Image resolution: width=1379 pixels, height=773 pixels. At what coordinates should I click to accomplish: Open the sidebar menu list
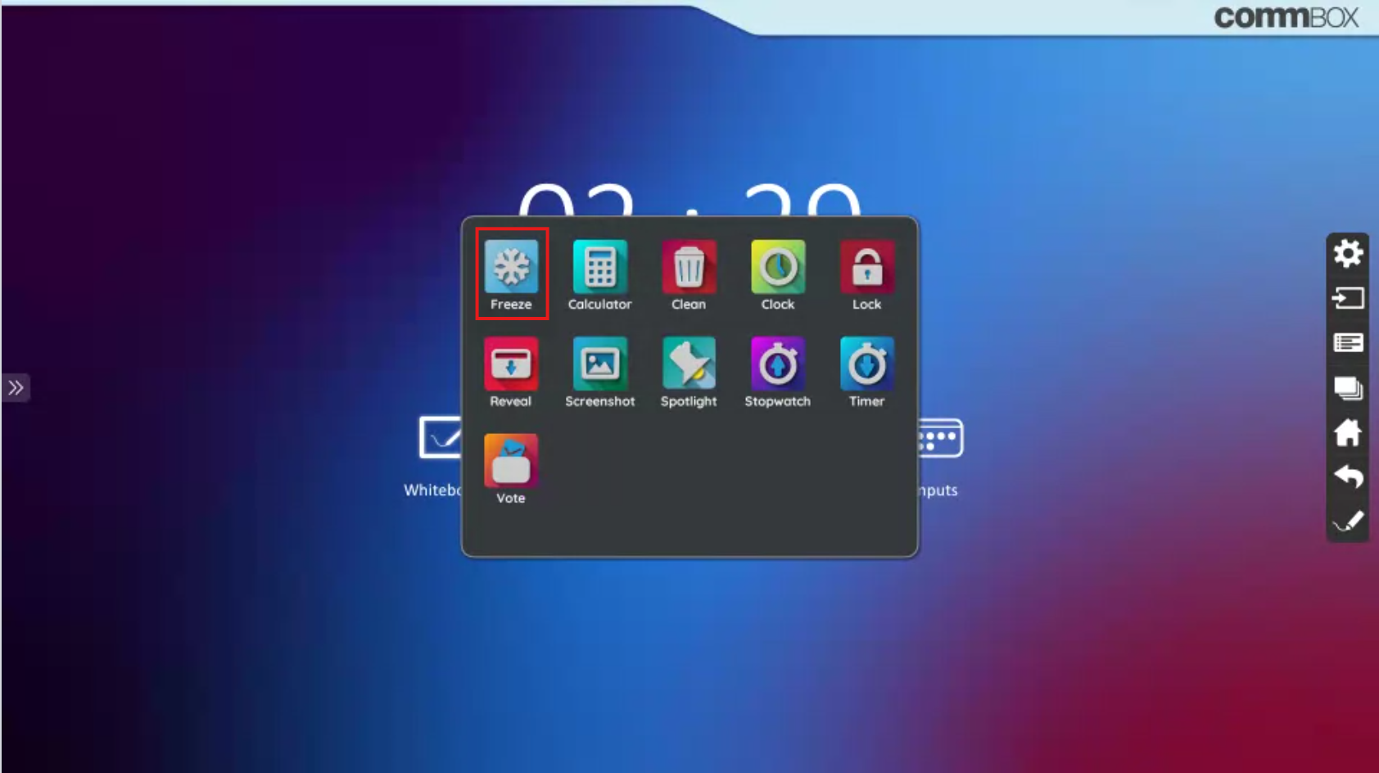pos(1346,342)
